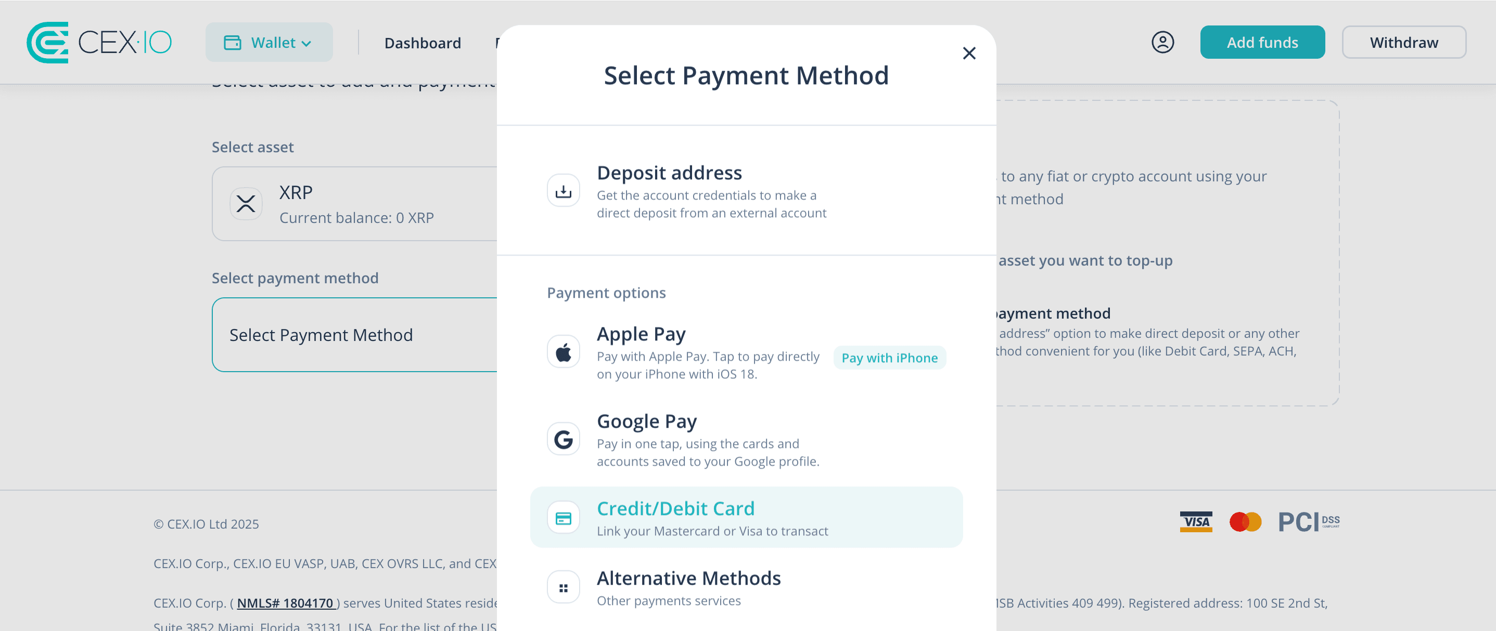Choose the Google Pay option title

(x=646, y=422)
